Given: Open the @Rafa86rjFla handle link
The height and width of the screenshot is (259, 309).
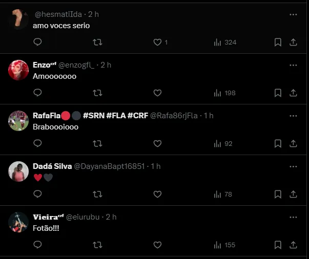Looking at the screenshot, I should 173,116.
